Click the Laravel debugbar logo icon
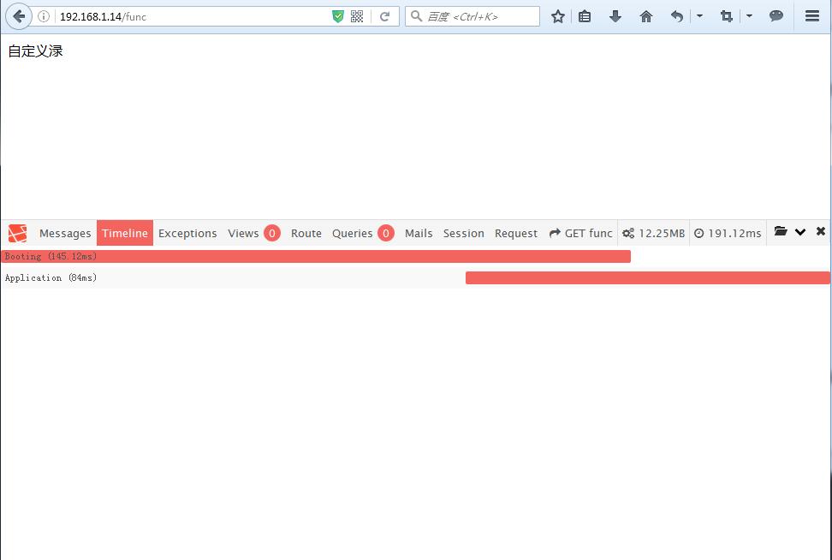Screen dimensions: 832x560 (17, 233)
